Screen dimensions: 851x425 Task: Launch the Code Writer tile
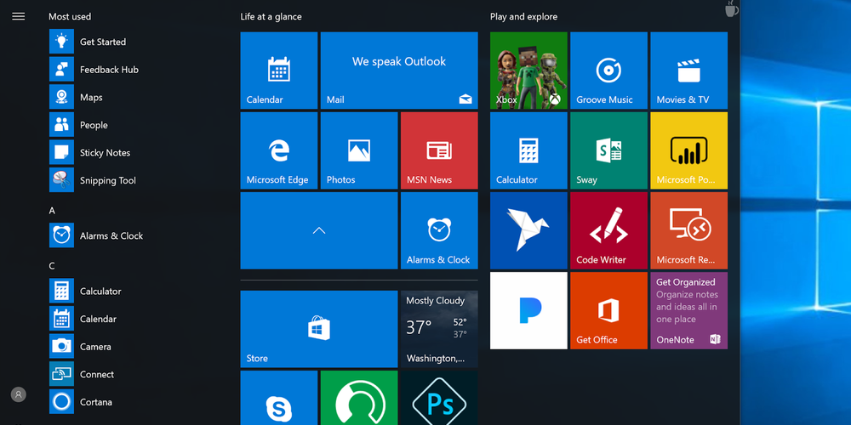point(608,230)
